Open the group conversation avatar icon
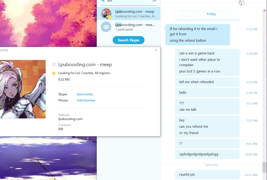Screen dimensions: 267x180 point(106,27)
